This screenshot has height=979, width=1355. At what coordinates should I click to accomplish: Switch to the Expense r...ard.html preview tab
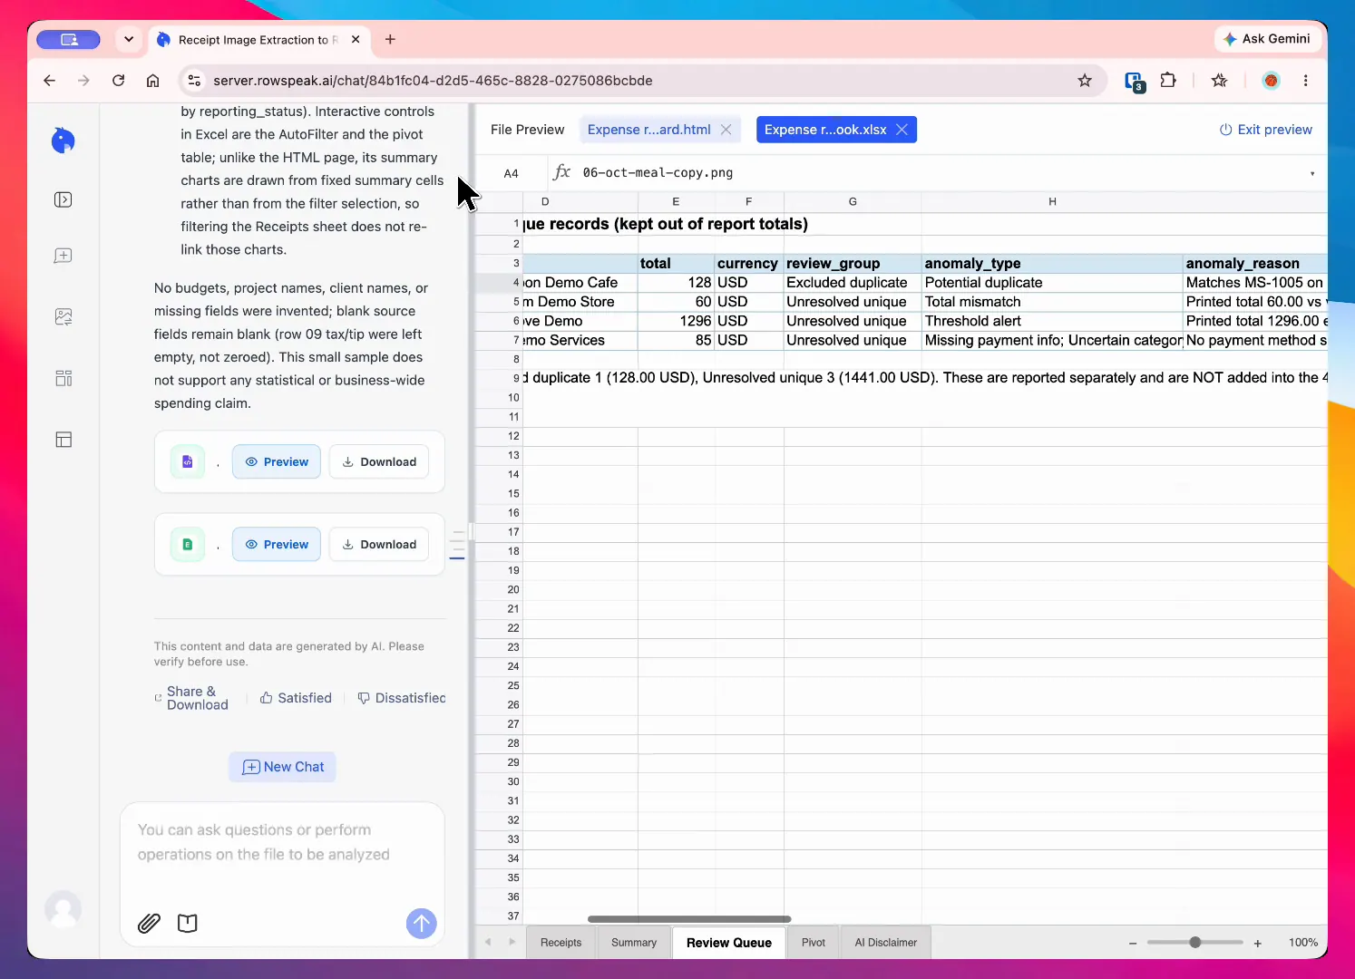pyautogui.click(x=648, y=130)
